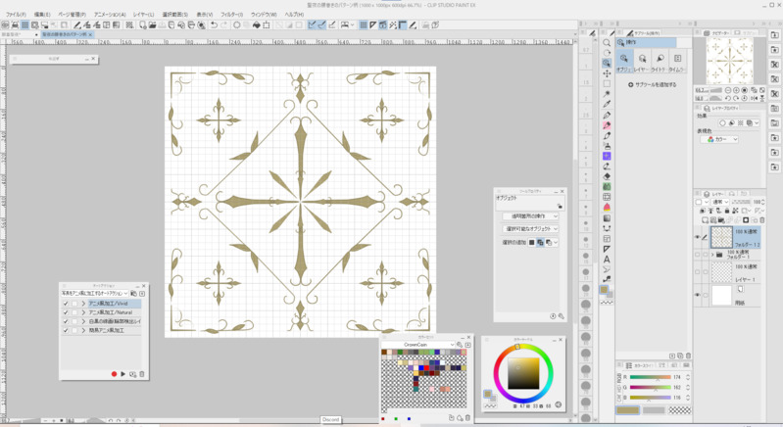Open the 透明箇所の操作 dropdown

(x=530, y=216)
